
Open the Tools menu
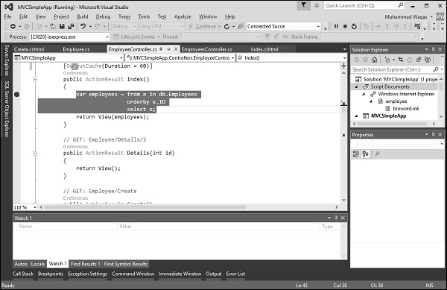144,16
